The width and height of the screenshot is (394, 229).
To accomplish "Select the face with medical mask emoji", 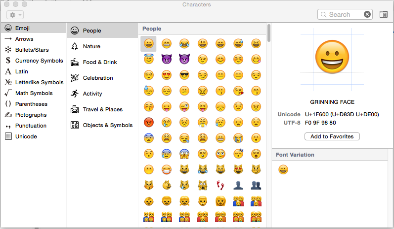I will point(167,170).
